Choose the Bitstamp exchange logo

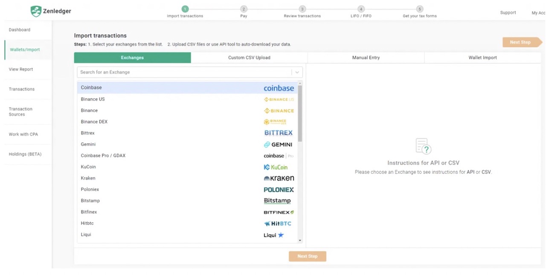pyautogui.click(x=277, y=200)
